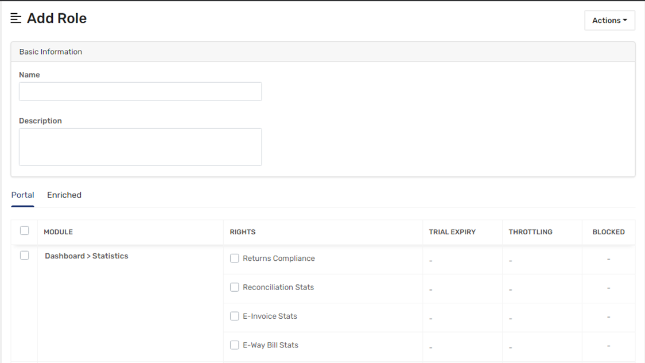Viewport: 645px width, 363px height.
Task: Switch to the Enriched tab
Action: (x=64, y=195)
